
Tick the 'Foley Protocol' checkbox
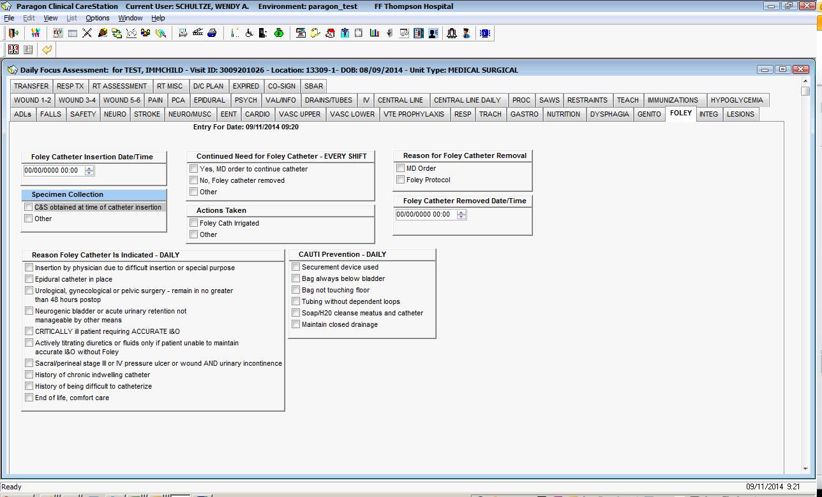click(401, 180)
